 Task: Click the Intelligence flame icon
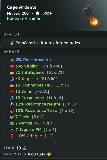[x=12, y=73]
